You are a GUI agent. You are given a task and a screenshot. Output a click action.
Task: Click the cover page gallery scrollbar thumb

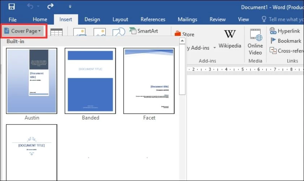(182, 70)
